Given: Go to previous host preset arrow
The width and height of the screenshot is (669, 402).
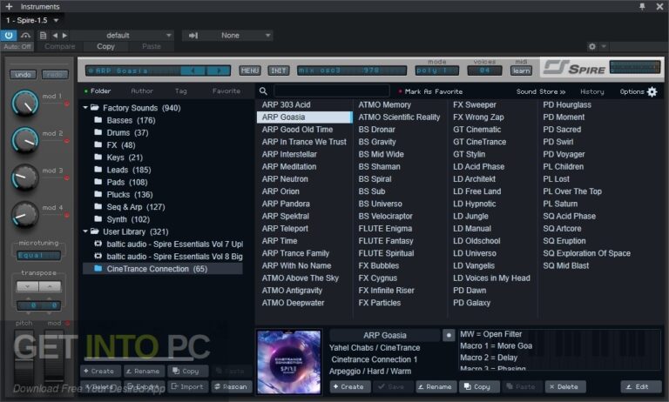Looking at the screenshot, I should click(55, 36).
